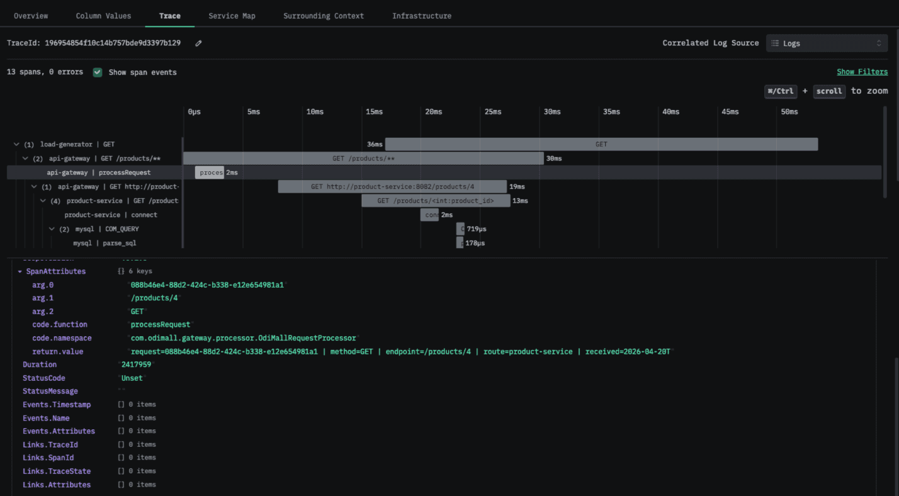Select the product-service | GET /product row

122,201
